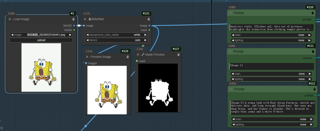Click the SpongeBob thumbnail in Preview Image
Image resolution: width=320 pixels, height=131 pixels.
107,90
